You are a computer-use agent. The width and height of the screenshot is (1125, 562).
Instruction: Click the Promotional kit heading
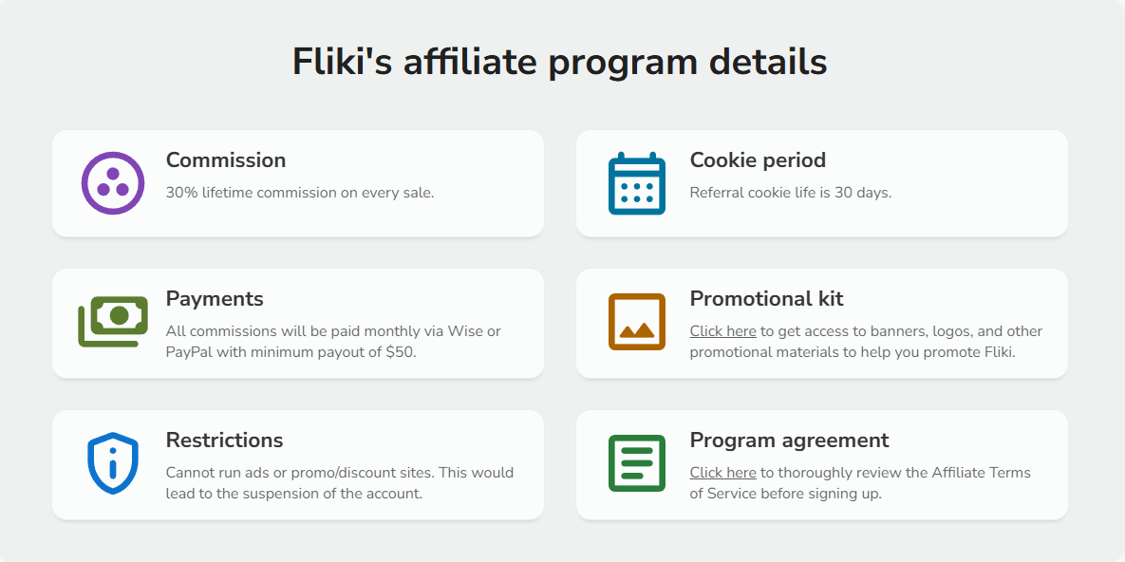[x=766, y=299]
